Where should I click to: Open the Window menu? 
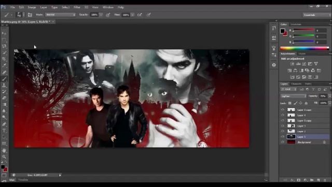click(108, 7)
